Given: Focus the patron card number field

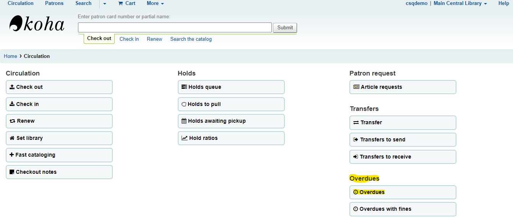Looking at the screenshot, I should tap(175, 27).
